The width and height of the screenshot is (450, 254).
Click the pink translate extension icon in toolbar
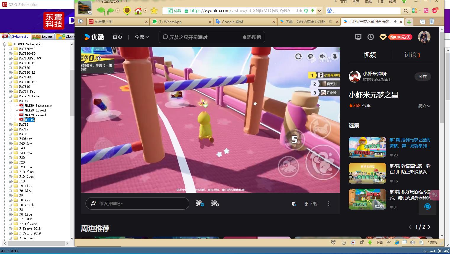426,11
